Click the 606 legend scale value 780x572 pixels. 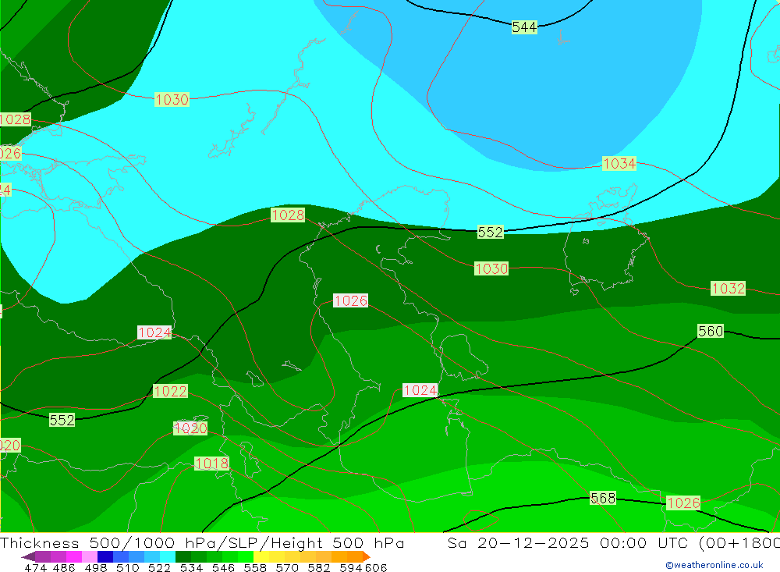[x=376, y=567]
